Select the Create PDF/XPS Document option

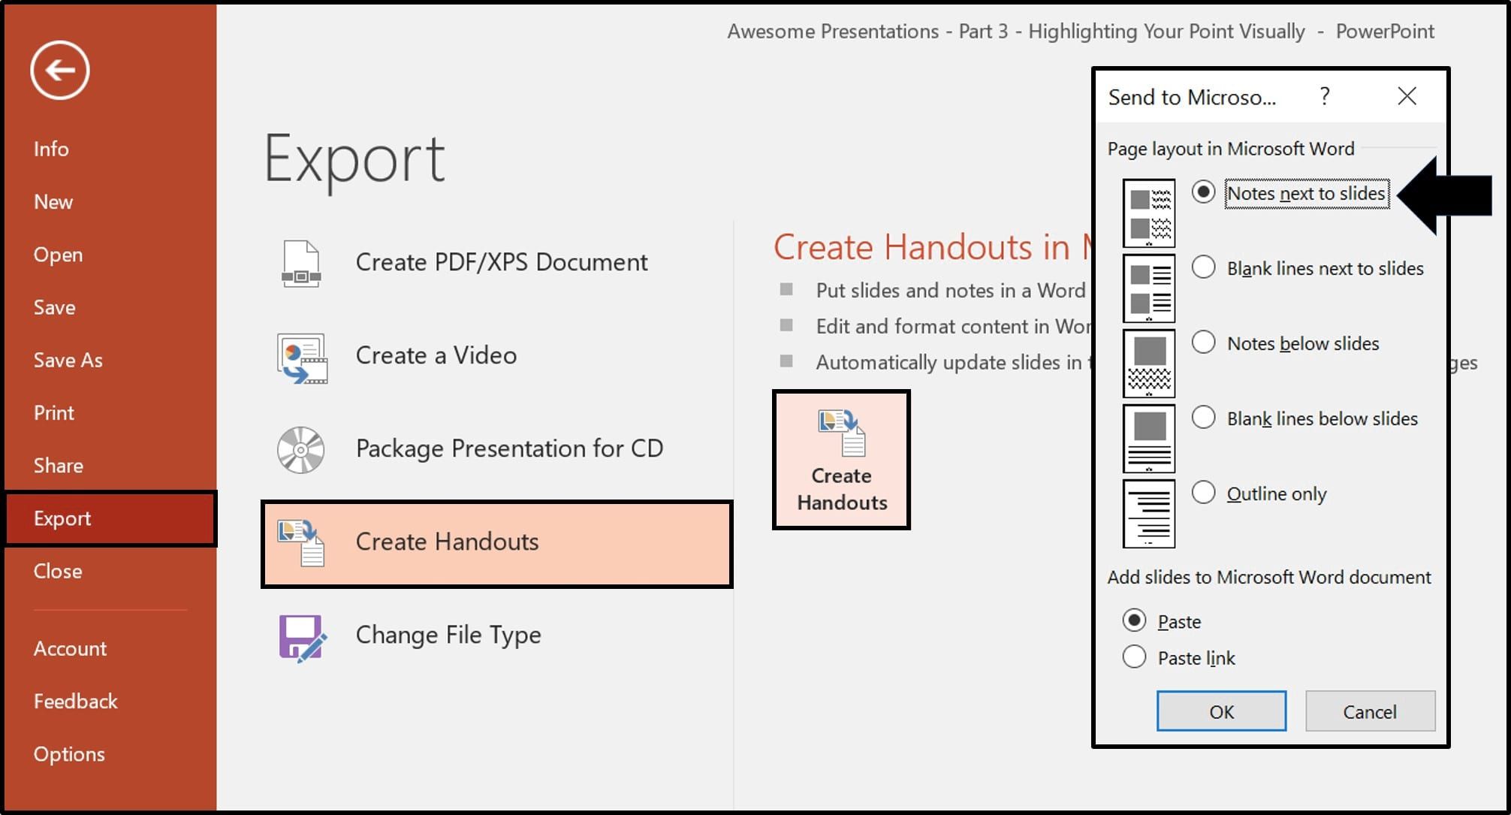point(496,263)
